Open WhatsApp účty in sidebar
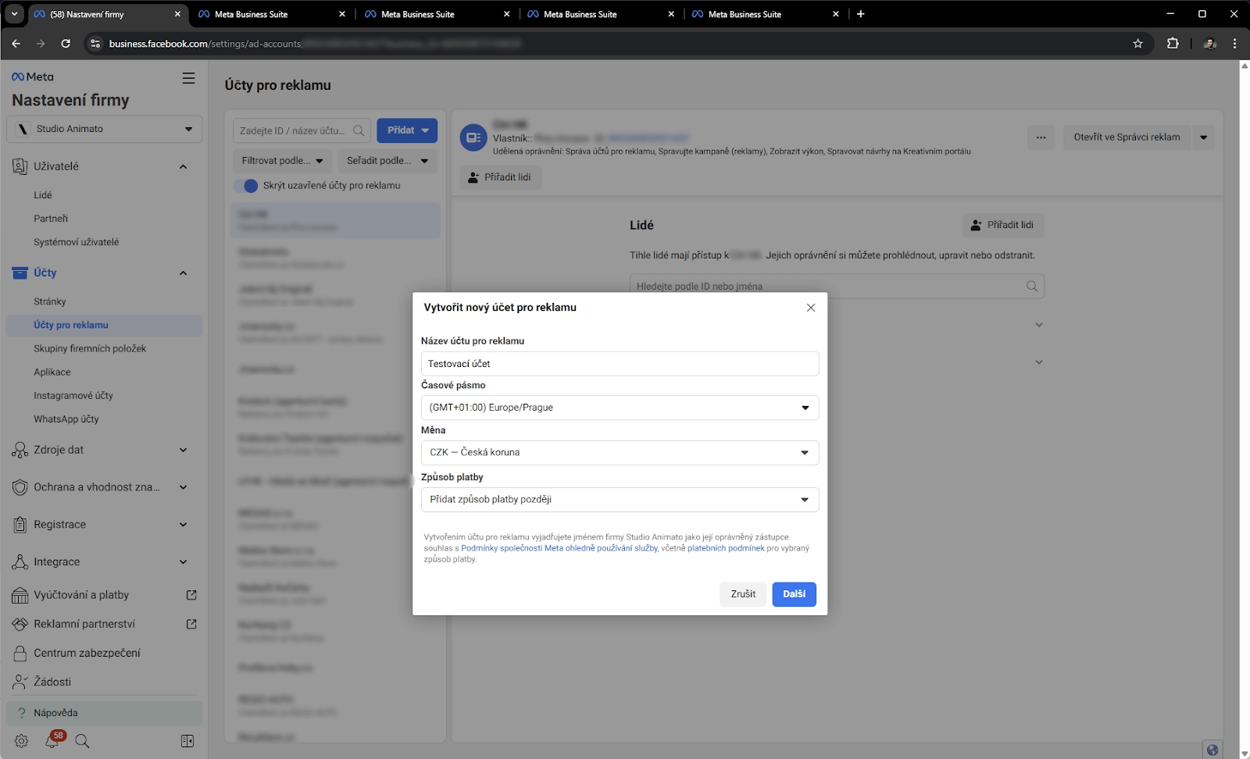Screen dimensions: 1250x759 click(66, 419)
